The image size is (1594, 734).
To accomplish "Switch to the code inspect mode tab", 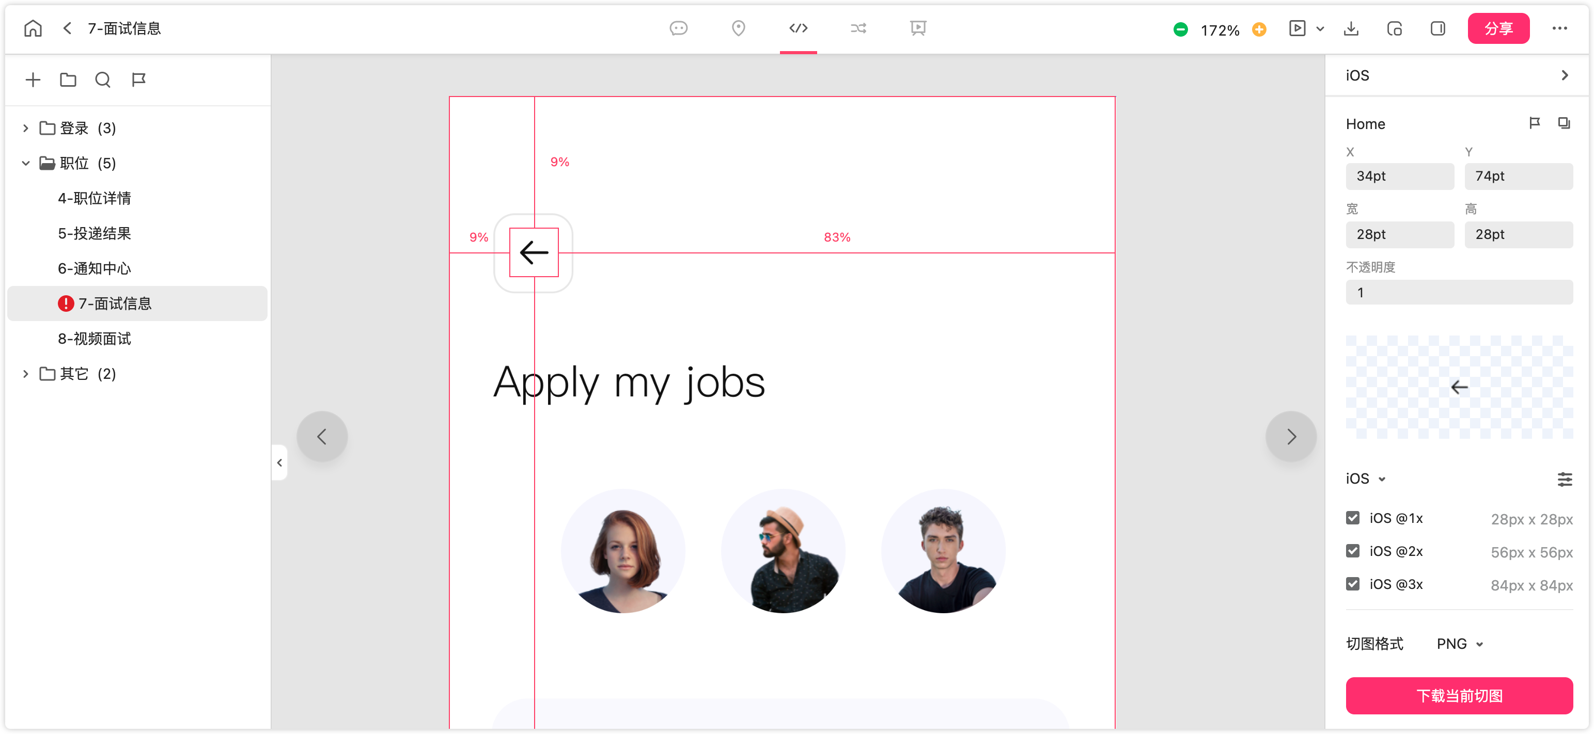I will pos(798,28).
